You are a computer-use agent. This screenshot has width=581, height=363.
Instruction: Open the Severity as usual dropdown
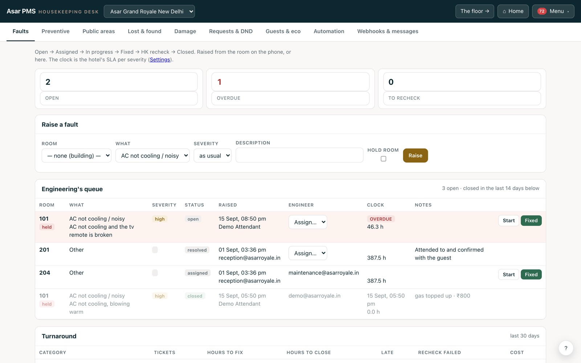212,155
